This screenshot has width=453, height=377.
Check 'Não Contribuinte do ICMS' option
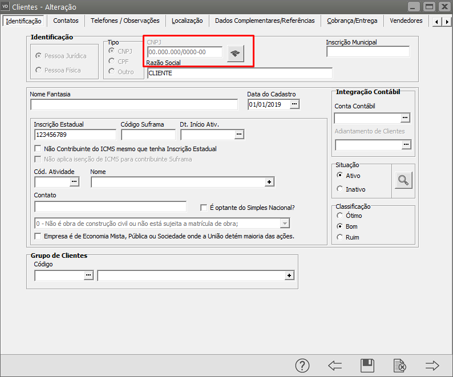point(38,149)
